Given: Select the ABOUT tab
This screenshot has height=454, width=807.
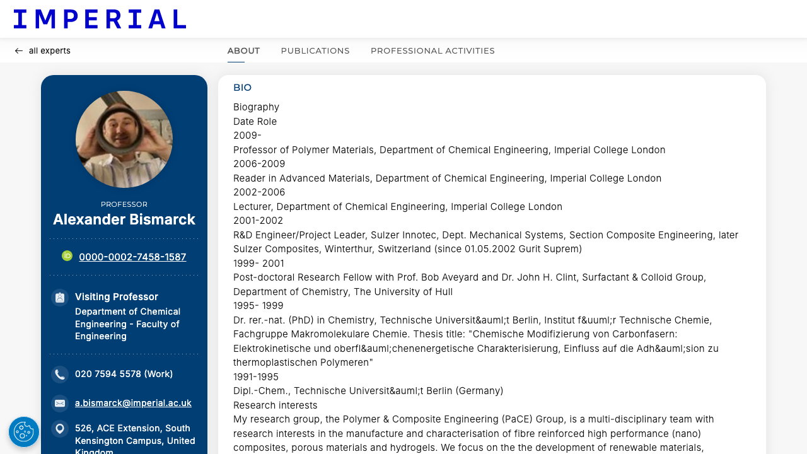Looking at the screenshot, I should tap(243, 50).
